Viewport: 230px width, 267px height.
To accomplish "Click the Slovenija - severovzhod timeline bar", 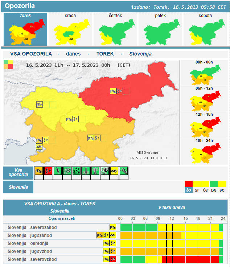I will [x=171, y=259].
